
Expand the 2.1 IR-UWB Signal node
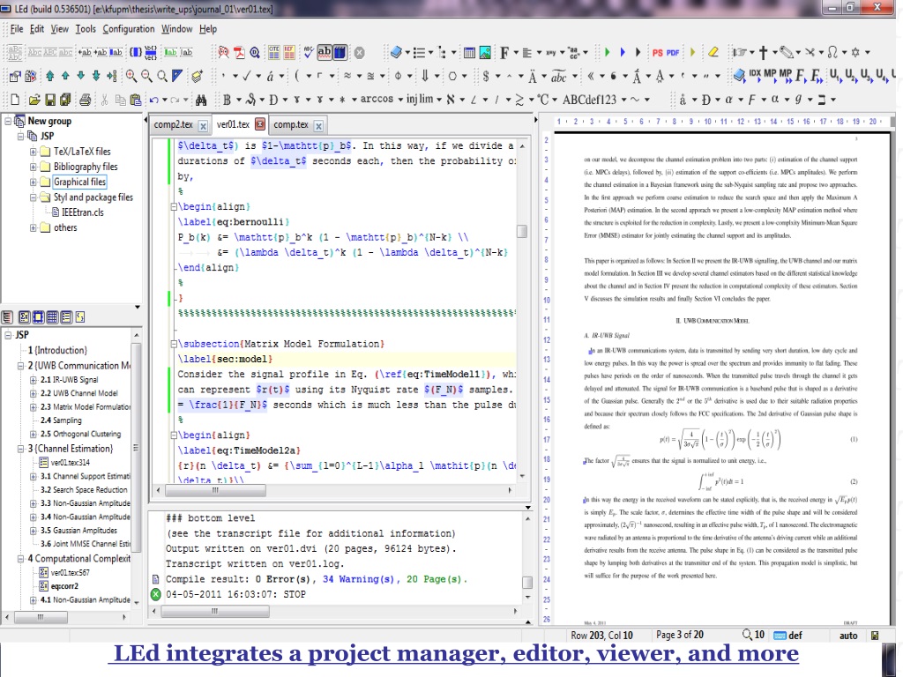[34, 380]
